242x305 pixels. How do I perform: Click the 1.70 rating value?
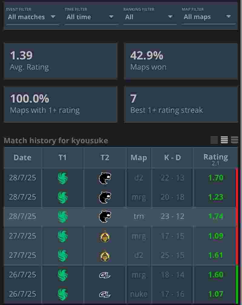pyautogui.click(x=215, y=178)
